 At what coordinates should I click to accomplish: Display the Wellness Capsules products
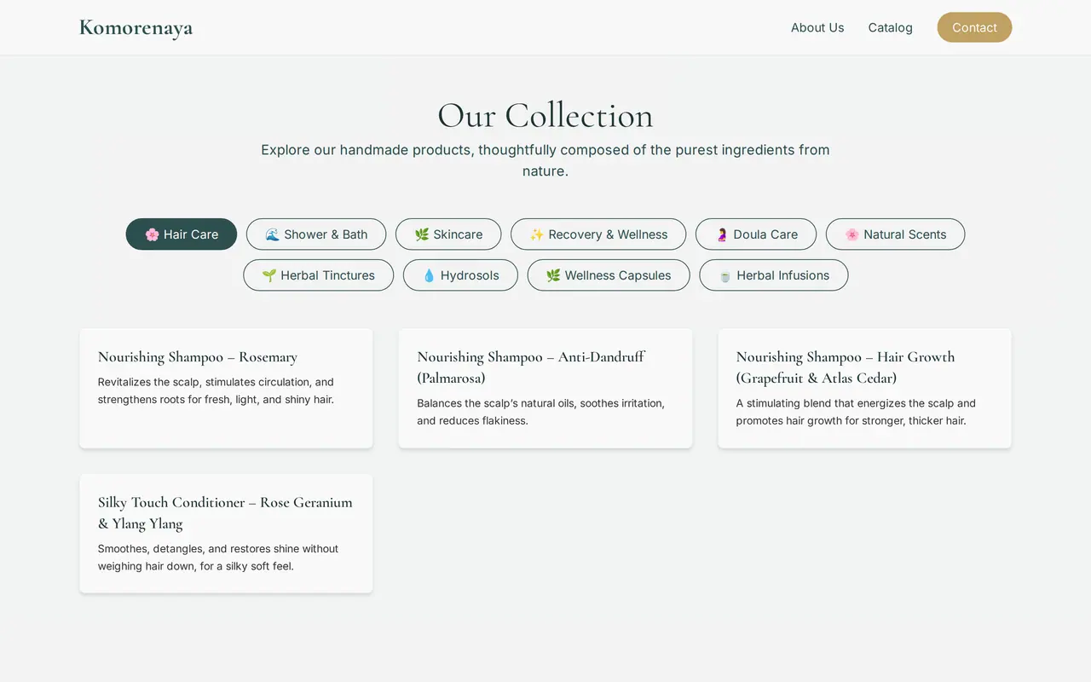(609, 275)
